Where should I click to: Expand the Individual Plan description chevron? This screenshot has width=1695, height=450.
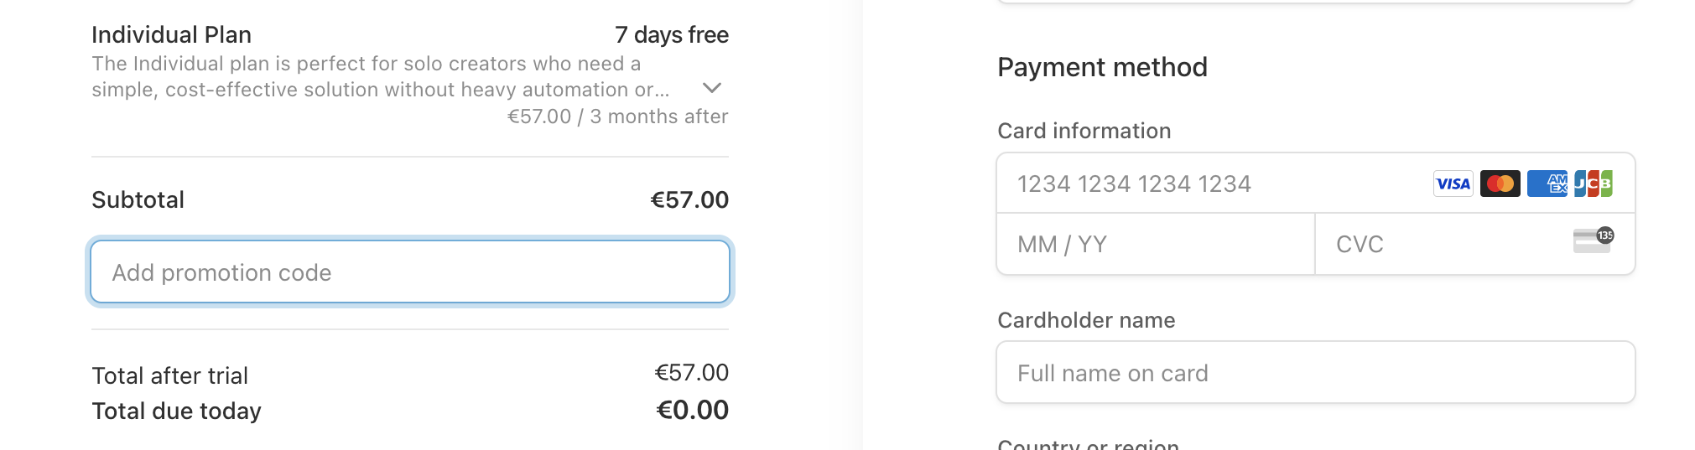(712, 88)
